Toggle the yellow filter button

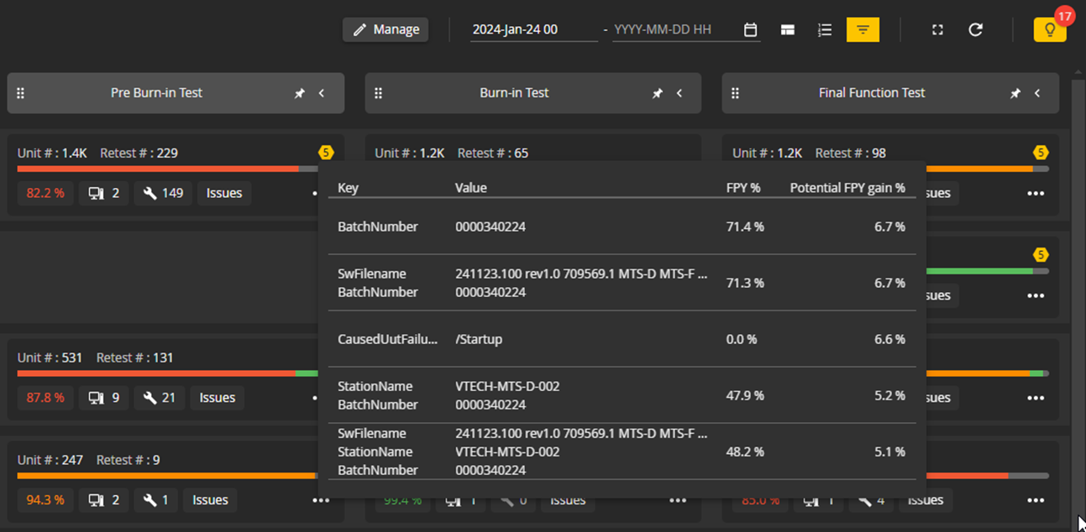(x=863, y=30)
